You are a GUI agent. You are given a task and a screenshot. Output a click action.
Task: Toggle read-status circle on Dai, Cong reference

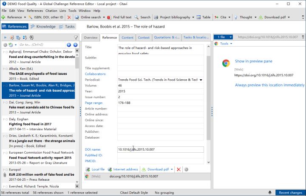click(7, 103)
